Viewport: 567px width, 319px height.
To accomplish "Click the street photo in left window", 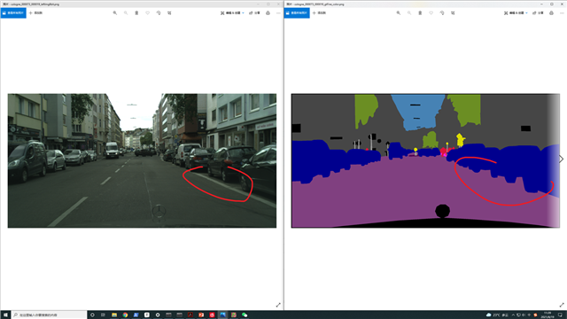I will (142, 160).
